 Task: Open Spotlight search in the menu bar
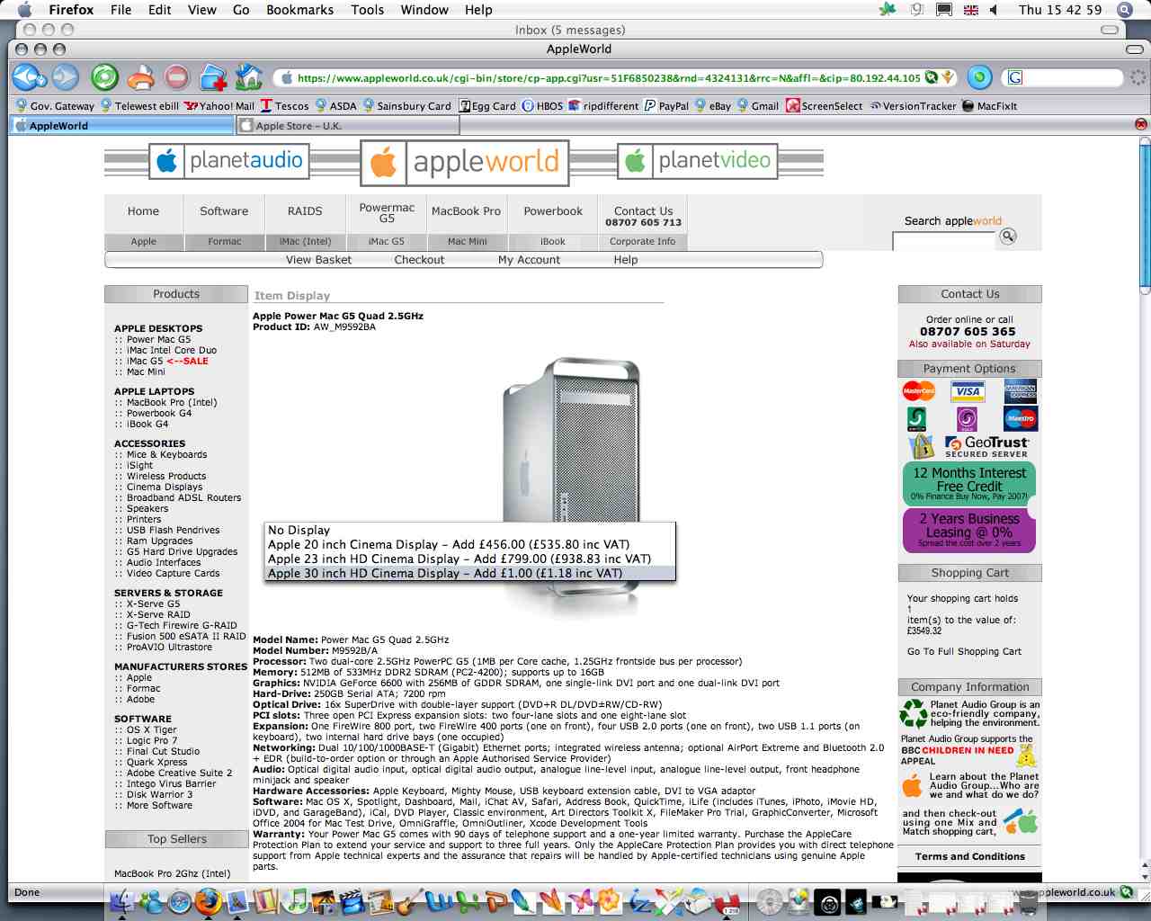(1125, 10)
